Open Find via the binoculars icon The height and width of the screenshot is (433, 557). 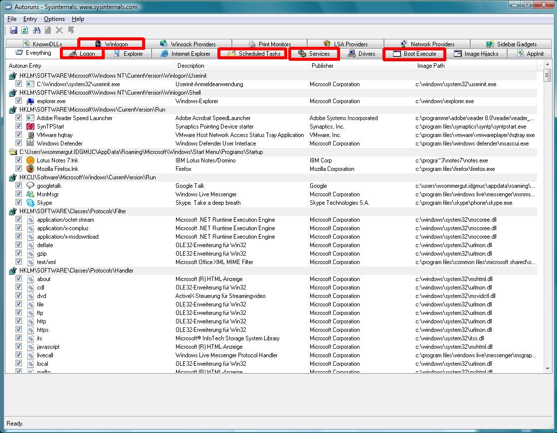(36, 30)
